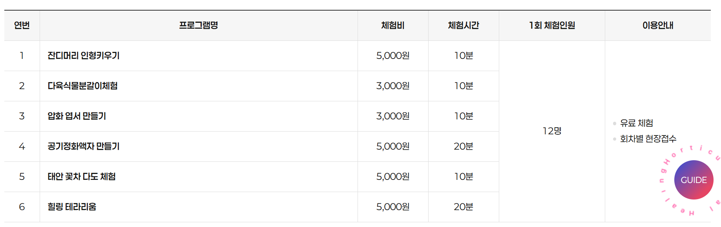Click the 12명 capacity cell
The height and width of the screenshot is (227, 721).
pos(552,131)
